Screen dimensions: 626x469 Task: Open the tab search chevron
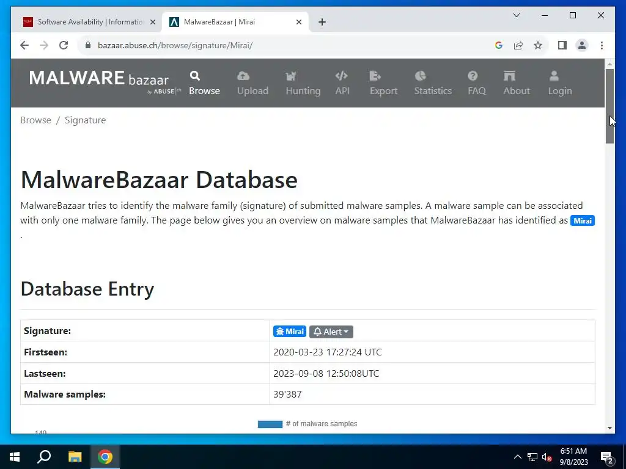(516, 15)
